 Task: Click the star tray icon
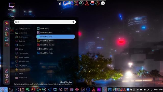pyautogui.click(x=145, y=89)
